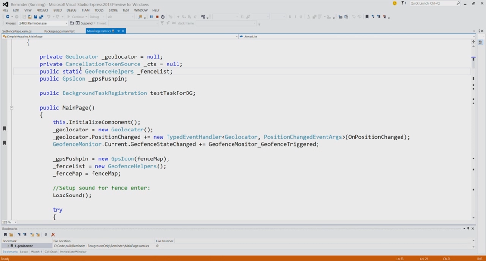Click the Redo arrow in toolbar
Screen dimensions: 486x261
(57, 17)
